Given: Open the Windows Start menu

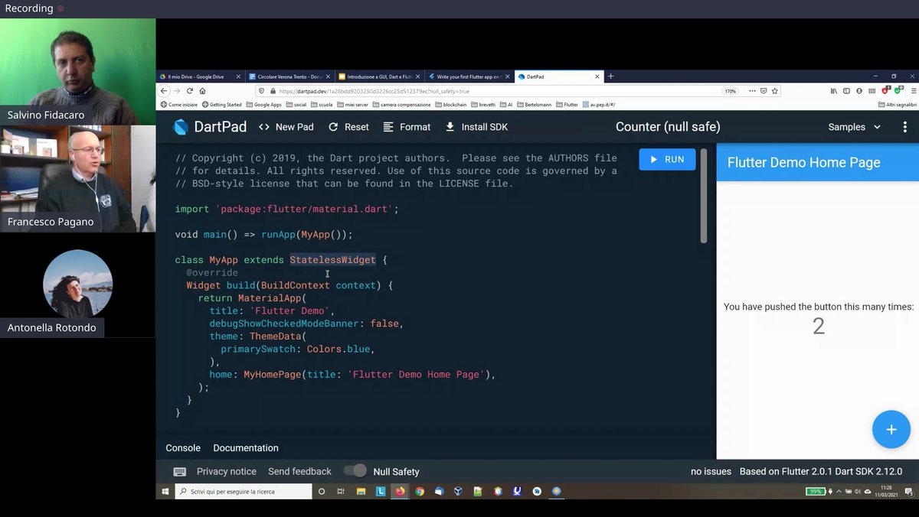Looking at the screenshot, I should coord(165,491).
